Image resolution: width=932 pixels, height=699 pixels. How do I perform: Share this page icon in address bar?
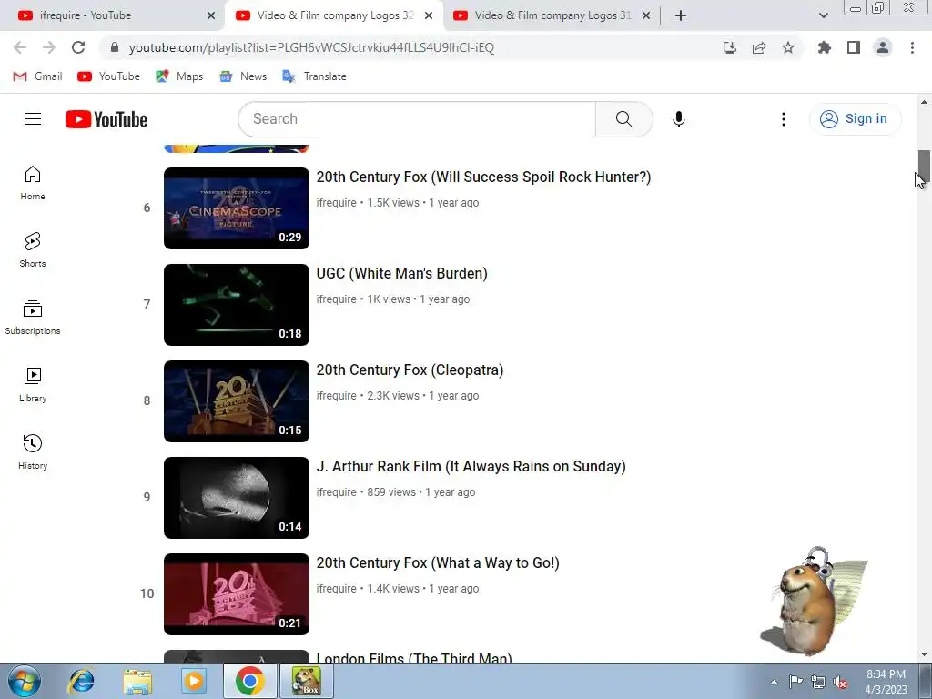tap(759, 47)
